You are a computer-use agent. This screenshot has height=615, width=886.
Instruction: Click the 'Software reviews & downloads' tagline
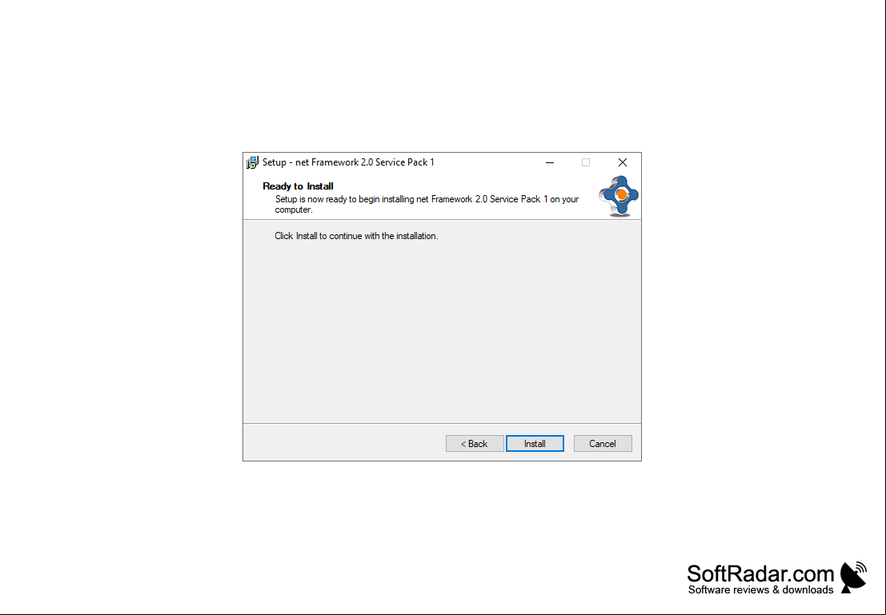(760, 590)
